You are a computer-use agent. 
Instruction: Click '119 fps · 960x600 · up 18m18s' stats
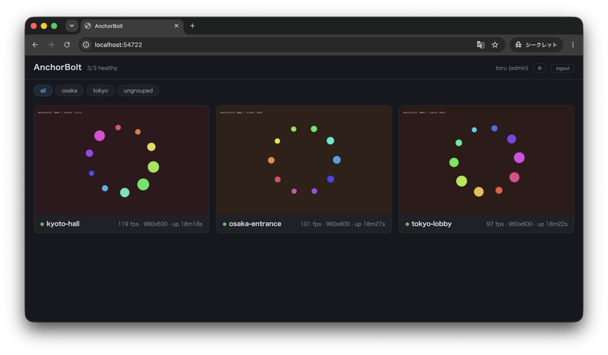160,224
